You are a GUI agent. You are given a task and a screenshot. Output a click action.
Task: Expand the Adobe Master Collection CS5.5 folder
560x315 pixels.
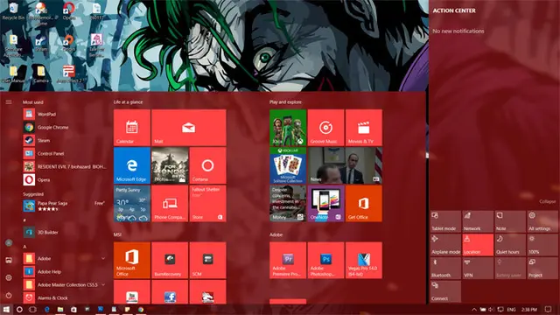click(x=103, y=284)
